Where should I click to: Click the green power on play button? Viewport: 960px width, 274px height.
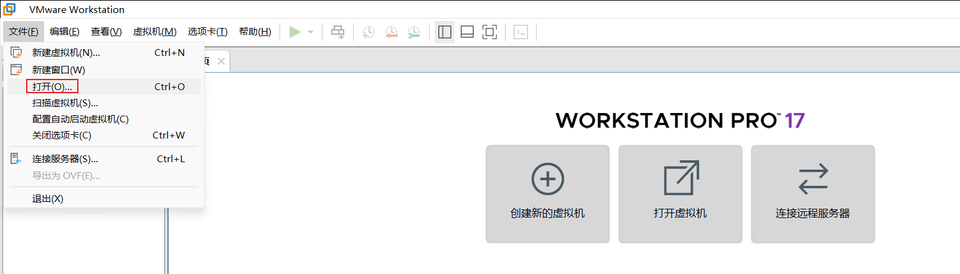pyautogui.click(x=295, y=32)
